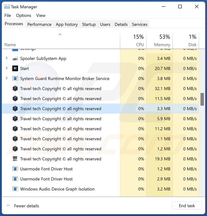Click icon of Travel tech process using 5.9 MB
The image size is (207, 216).
15,119
